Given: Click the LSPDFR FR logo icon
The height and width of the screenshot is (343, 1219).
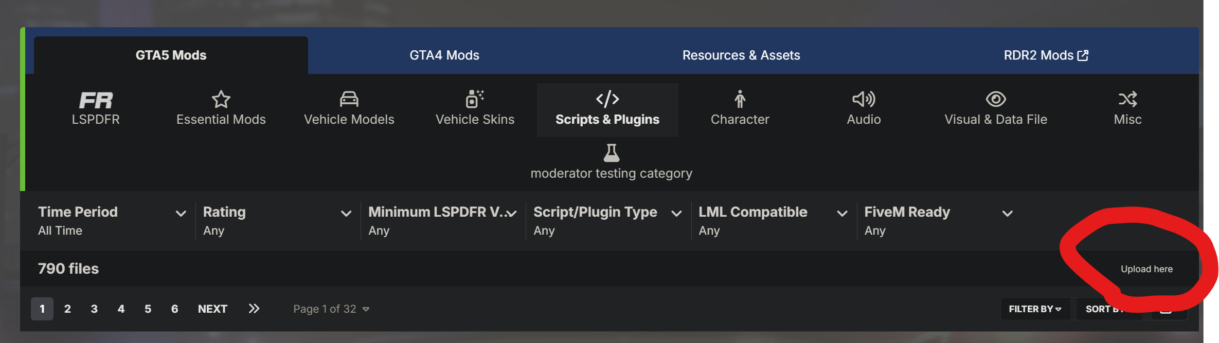Looking at the screenshot, I should click(96, 100).
